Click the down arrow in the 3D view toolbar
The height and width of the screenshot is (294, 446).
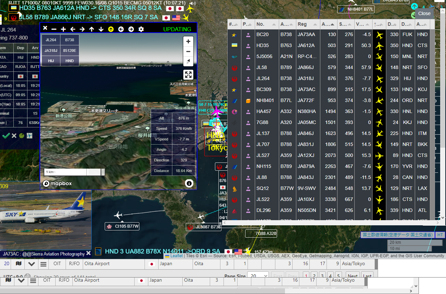pyautogui.click(x=101, y=29)
